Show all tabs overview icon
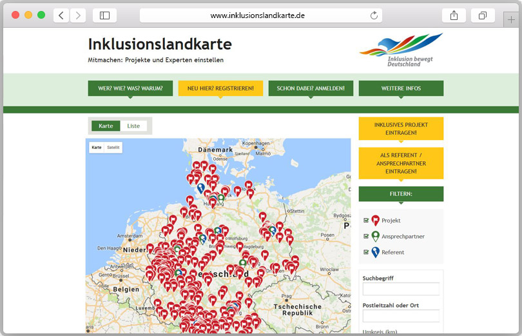This screenshot has width=522, height=336. point(483,15)
